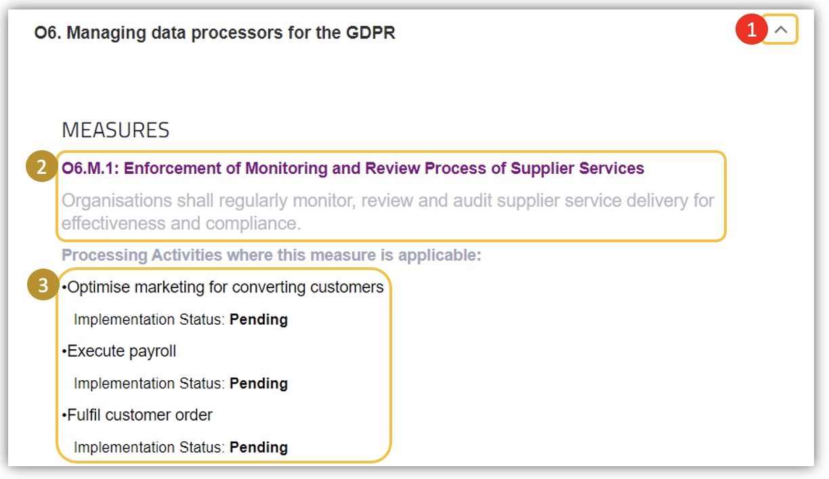The image size is (829, 479).
Task: Click the MEASURES section heading
Action: click(x=115, y=130)
